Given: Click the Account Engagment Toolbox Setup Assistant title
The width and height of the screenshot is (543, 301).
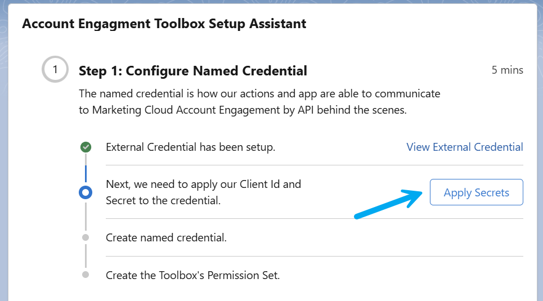Looking at the screenshot, I should 164,24.
